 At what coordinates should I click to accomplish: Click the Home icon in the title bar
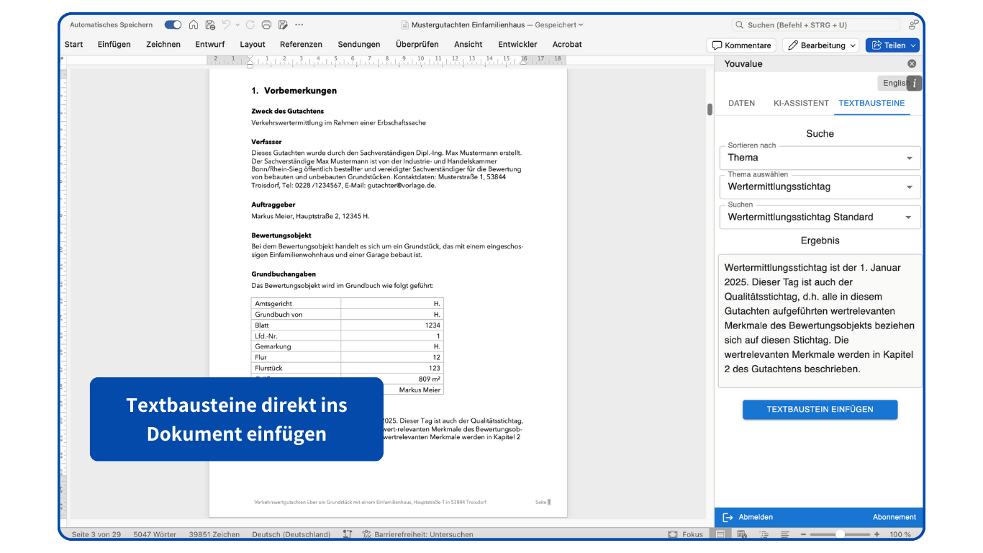193,24
